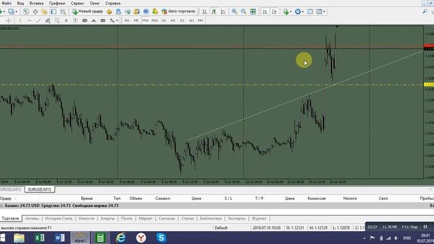
Task: Toggle the Terminal panel icon
Action: point(54,12)
